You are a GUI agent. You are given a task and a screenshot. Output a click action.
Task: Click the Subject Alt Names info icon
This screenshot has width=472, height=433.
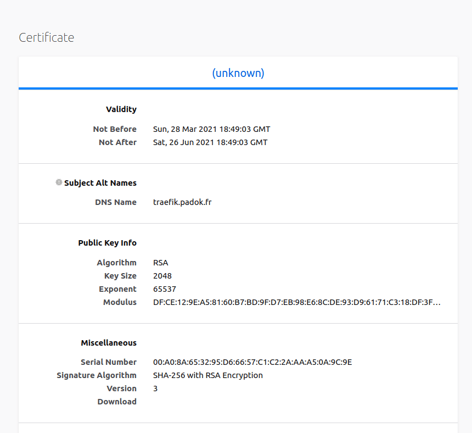click(59, 182)
